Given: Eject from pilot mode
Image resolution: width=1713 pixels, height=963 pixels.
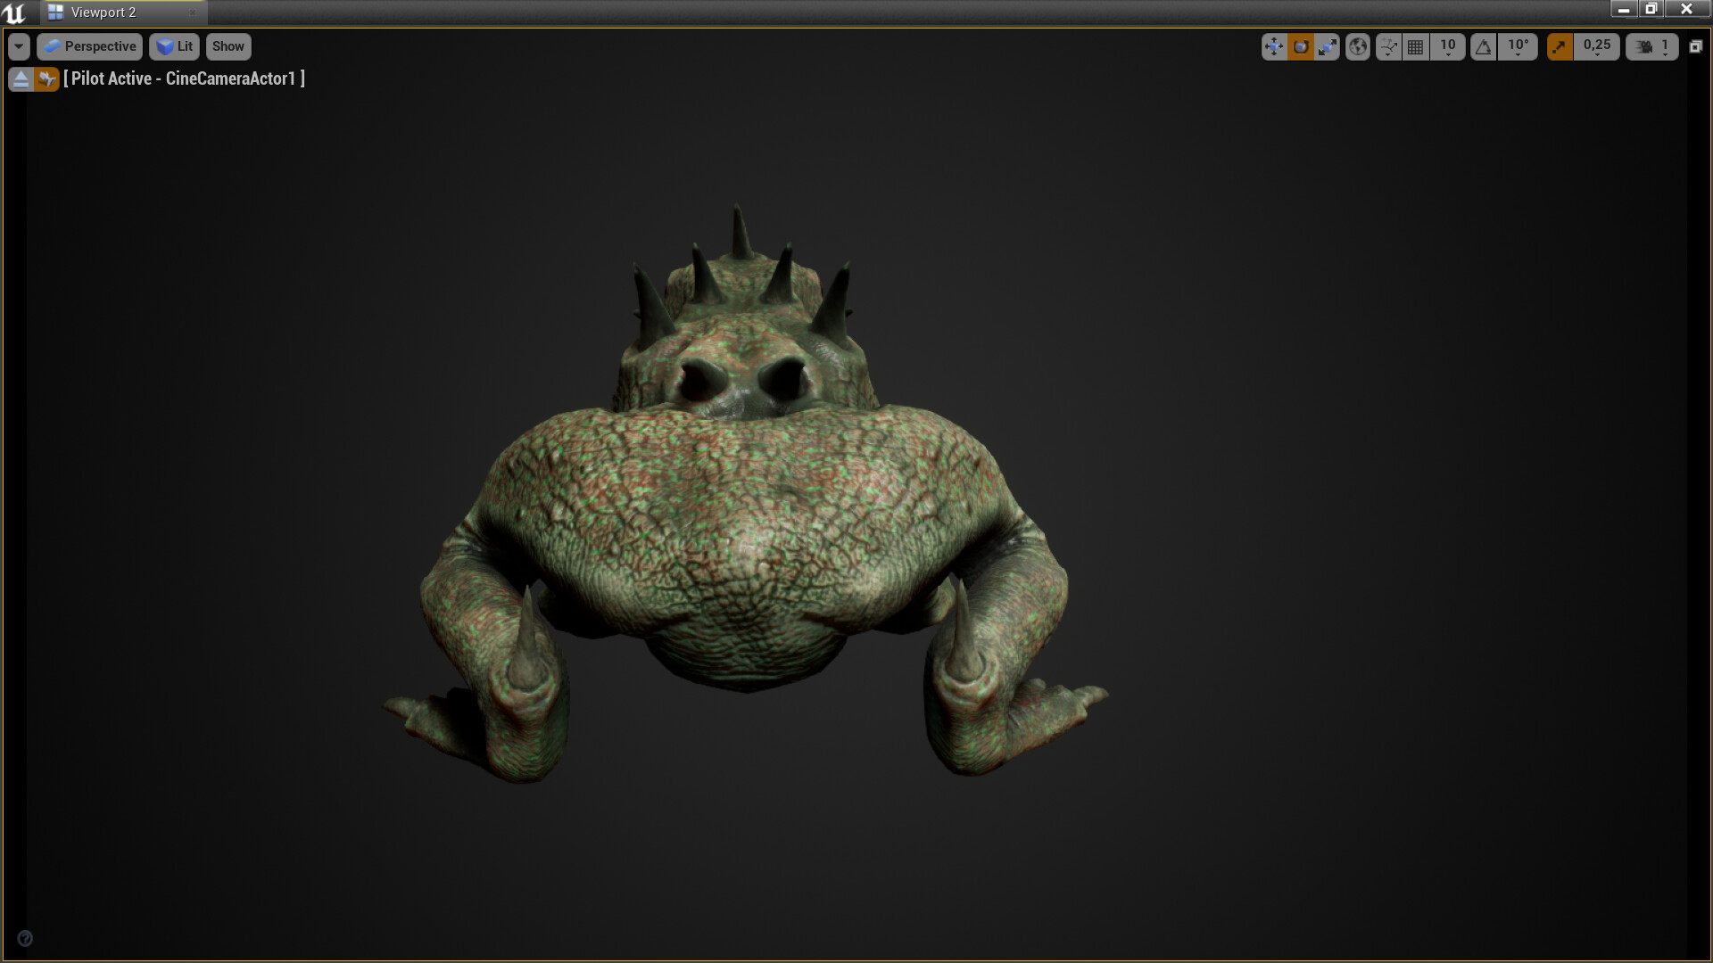Looking at the screenshot, I should [20, 78].
